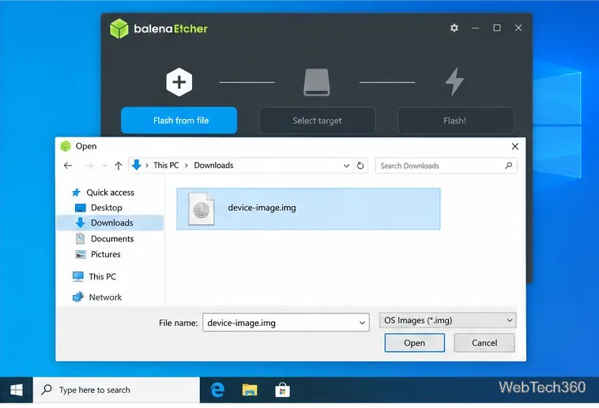Click Type here to search taskbar box

[x=116, y=390]
